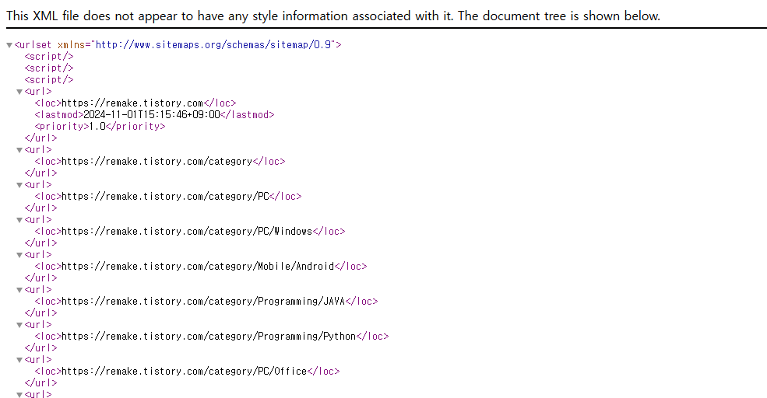
Task: Collapse the url node for category/PC/Office
Action: pos(19,360)
